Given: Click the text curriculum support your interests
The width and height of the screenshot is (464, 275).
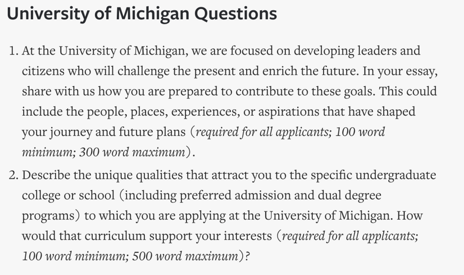Looking at the screenshot, I should [178, 236].
